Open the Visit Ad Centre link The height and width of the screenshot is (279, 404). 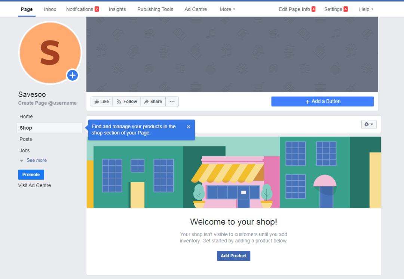click(x=34, y=185)
